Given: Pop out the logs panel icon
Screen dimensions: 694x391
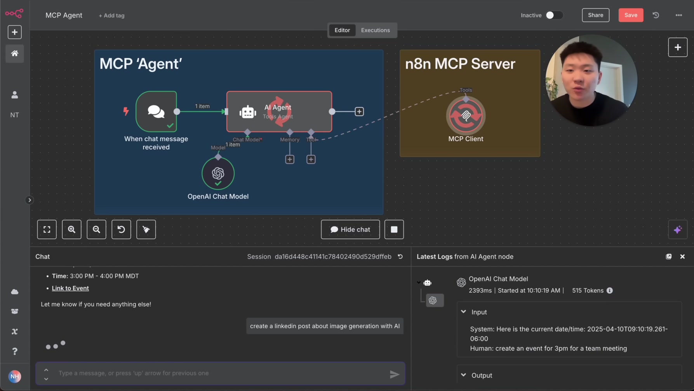Looking at the screenshot, I should (668, 257).
